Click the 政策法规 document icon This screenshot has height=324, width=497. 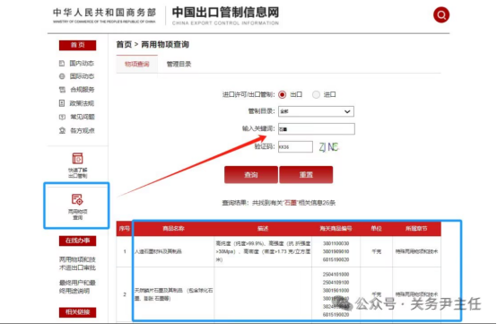coord(62,103)
